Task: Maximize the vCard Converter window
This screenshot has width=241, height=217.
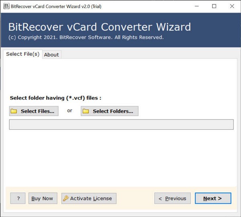Action: coord(214,6)
